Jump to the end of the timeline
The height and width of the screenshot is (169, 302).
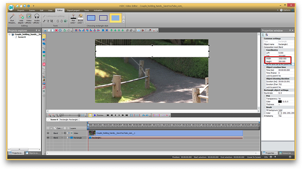tap(126, 115)
